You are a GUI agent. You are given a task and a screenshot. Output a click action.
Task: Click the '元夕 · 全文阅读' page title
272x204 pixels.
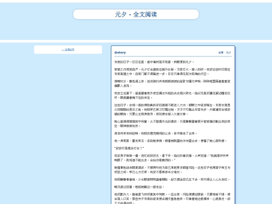coord(136,15)
